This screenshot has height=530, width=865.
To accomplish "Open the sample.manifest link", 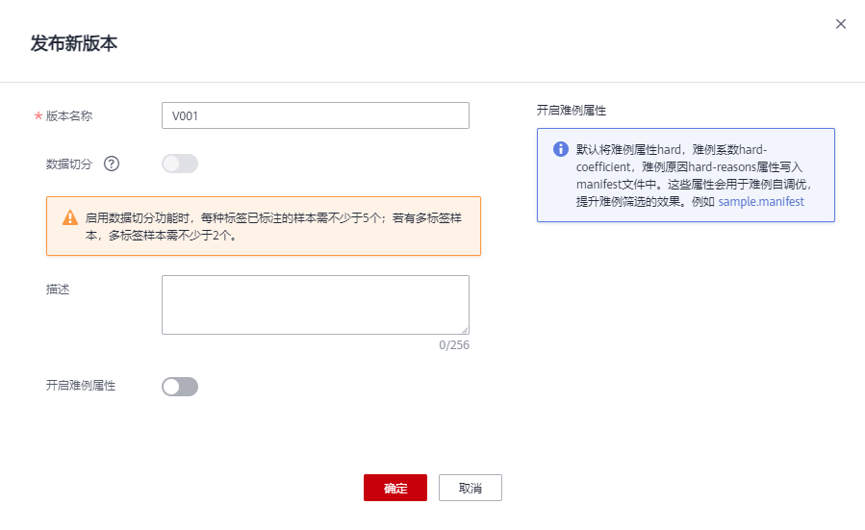I will coord(760,202).
